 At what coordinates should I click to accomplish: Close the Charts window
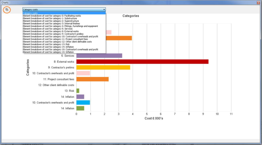tap(259, 2)
